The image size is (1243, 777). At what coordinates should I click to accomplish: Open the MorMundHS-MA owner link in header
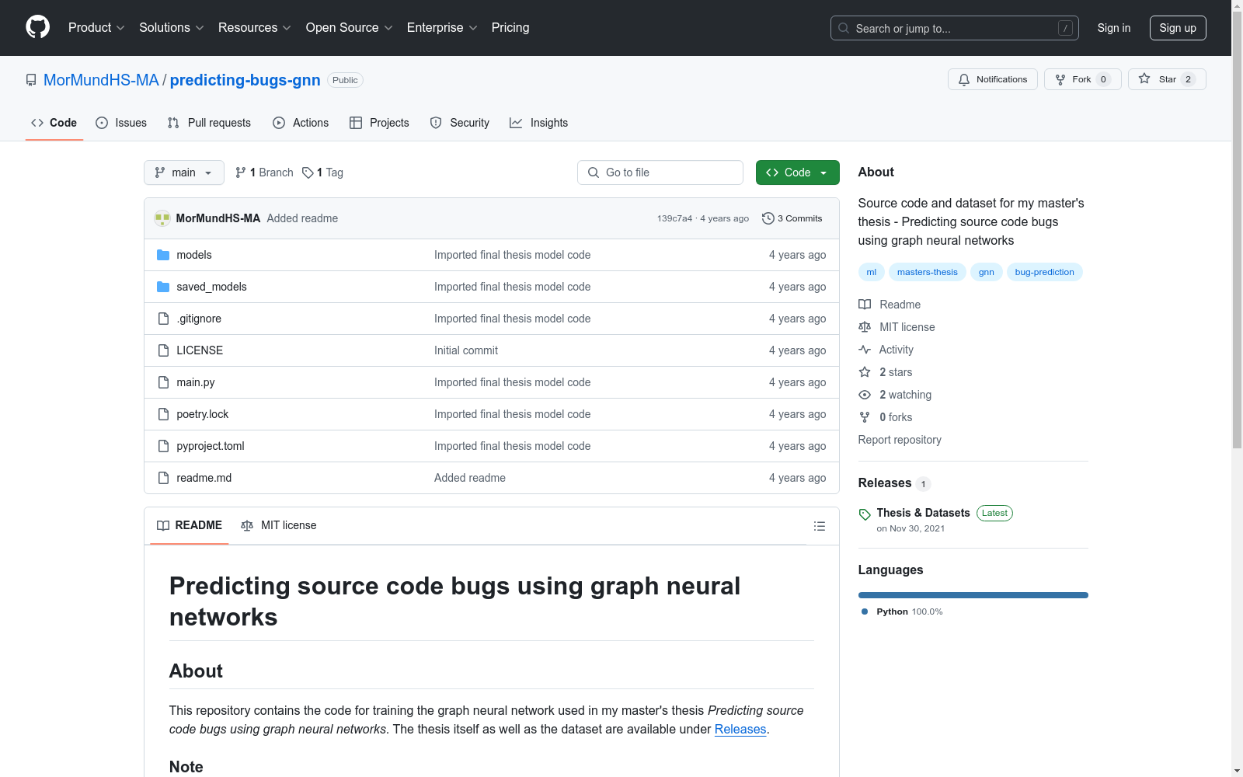point(101,80)
